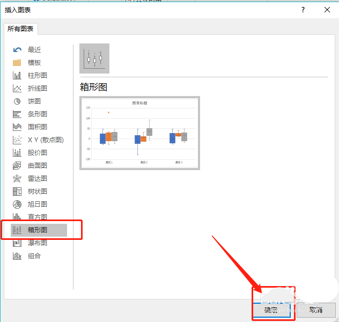This screenshot has height=322, width=339.
Task: Switch to the 所有图表 tab
Action: [x=21, y=29]
